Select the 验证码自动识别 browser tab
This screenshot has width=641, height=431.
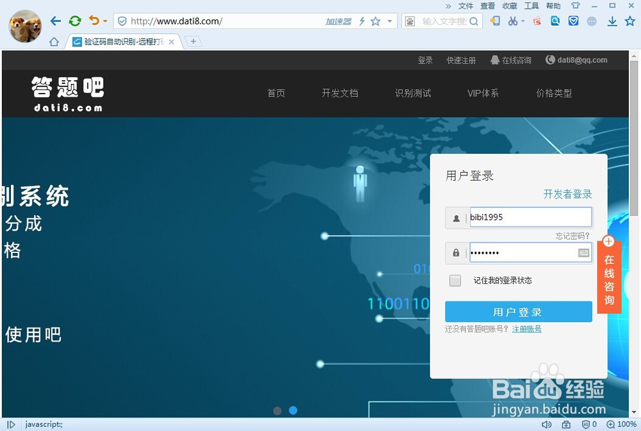tap(124, 42)
